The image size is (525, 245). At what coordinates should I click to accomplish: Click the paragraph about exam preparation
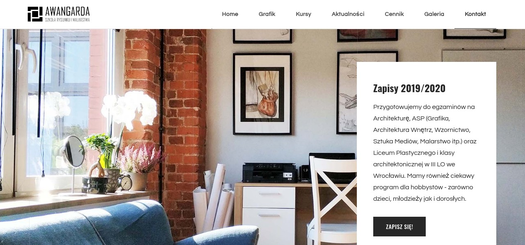[425, 153]
